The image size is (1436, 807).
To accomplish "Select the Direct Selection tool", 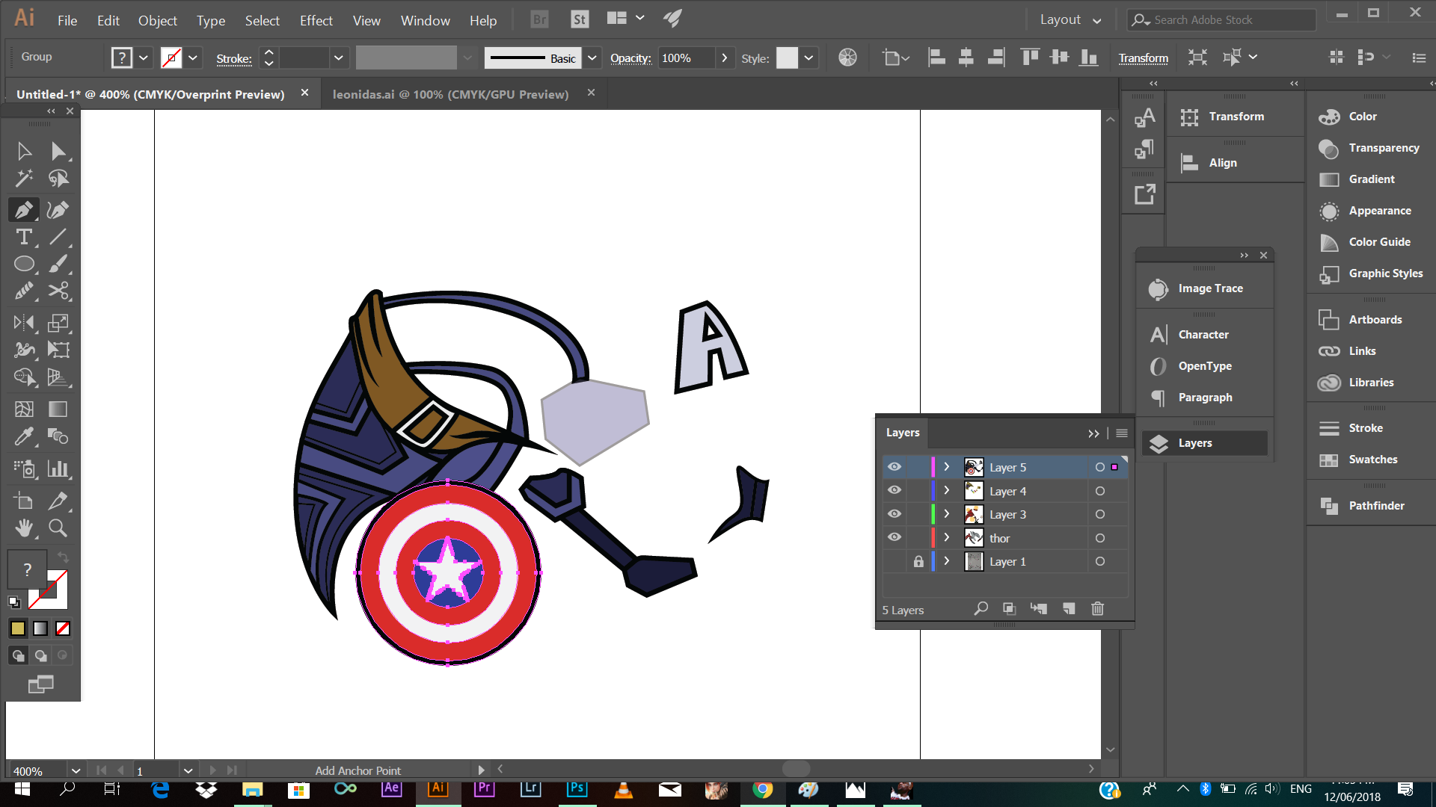I will [58, 152].
